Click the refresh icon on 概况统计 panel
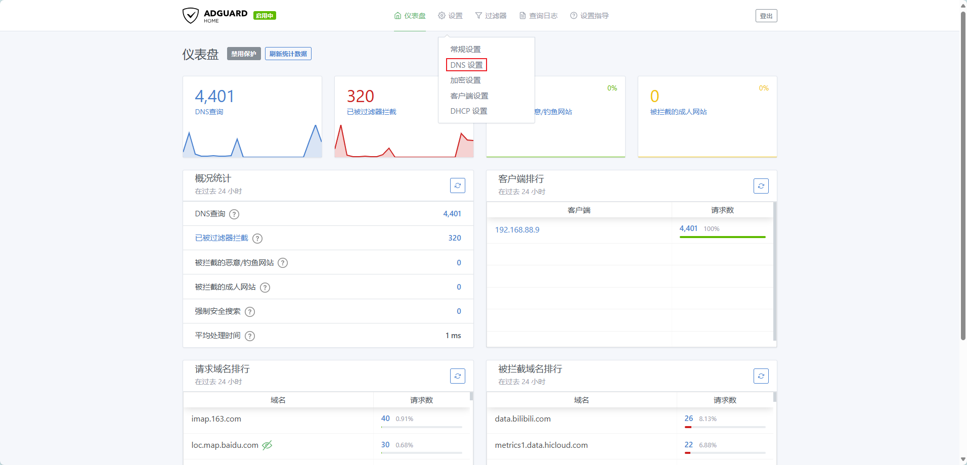The image size is (967, 465). pyautogui.click(x=457, y=185)
